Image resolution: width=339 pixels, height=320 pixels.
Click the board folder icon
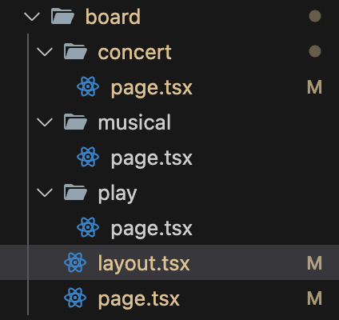[x=62, y=16]
